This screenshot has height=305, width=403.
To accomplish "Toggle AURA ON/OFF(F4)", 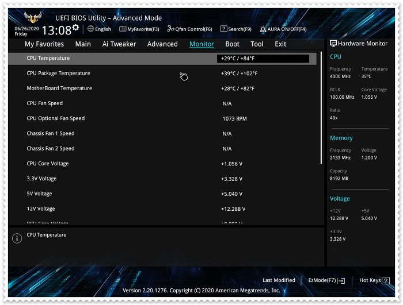I will point(283,29).
